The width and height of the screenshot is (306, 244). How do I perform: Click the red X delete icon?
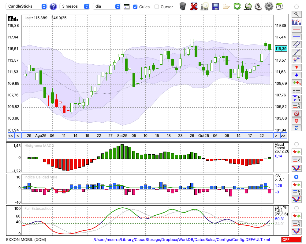point(194,6)
